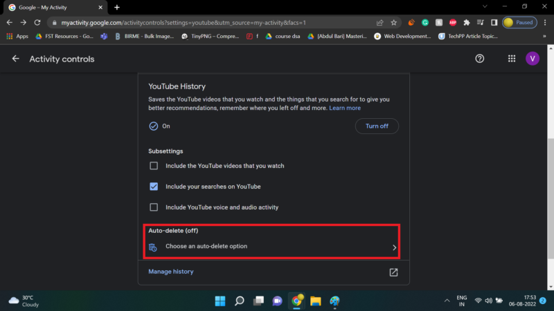Image resolution: width=554 pixels, height=311 pixels.
Task: Open the help question mark icon
Action: point(479,59)
